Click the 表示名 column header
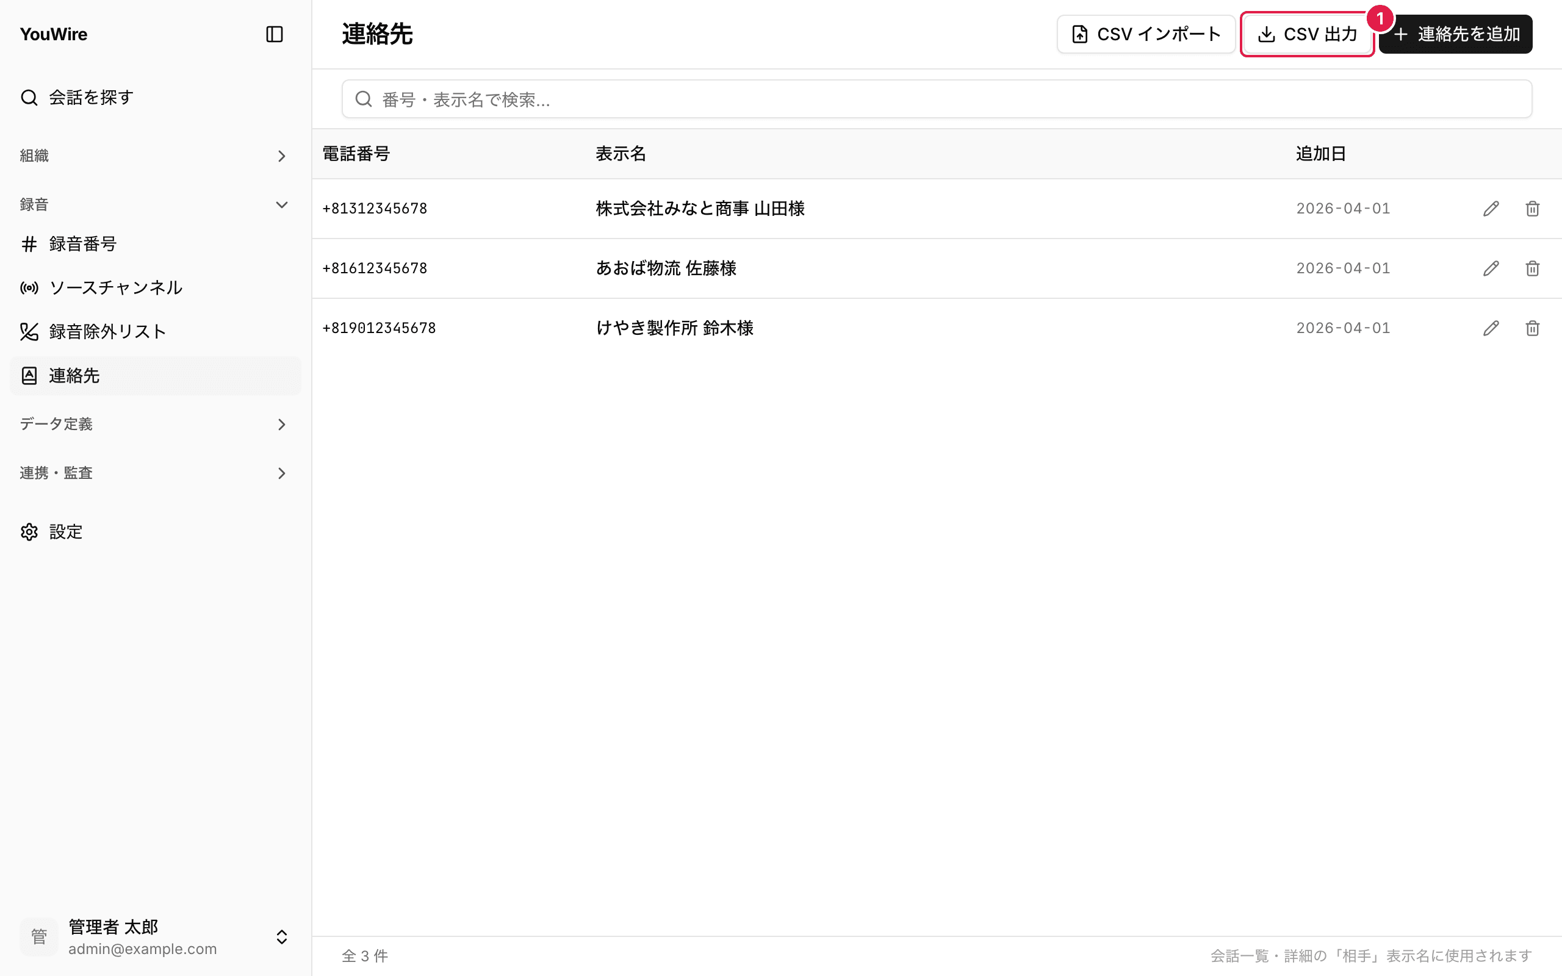 pos(621,154)
